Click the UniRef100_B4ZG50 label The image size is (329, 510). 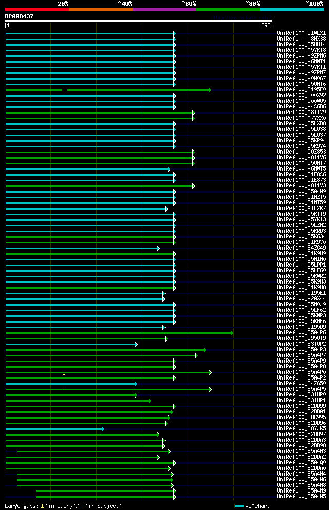(x=301, y=384)
